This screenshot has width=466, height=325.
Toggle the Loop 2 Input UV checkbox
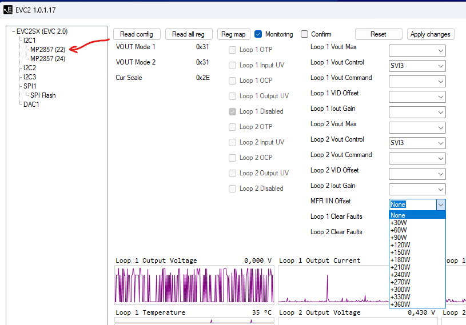pyautogui.click(x=232, y=142)
